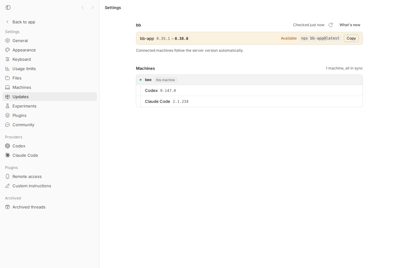
Task: Go forward with the right chevron
Action: click(x=93, y=7)
